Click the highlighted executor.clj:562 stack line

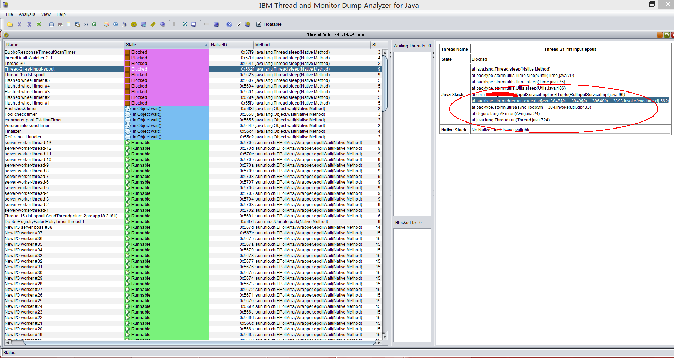pyautogui.click(x=570, y=101)
